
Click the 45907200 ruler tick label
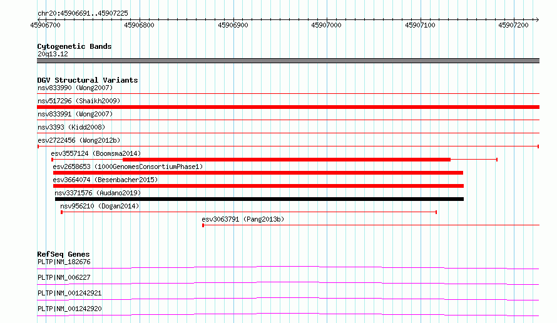pyautogui.click(x=513, y=25)
